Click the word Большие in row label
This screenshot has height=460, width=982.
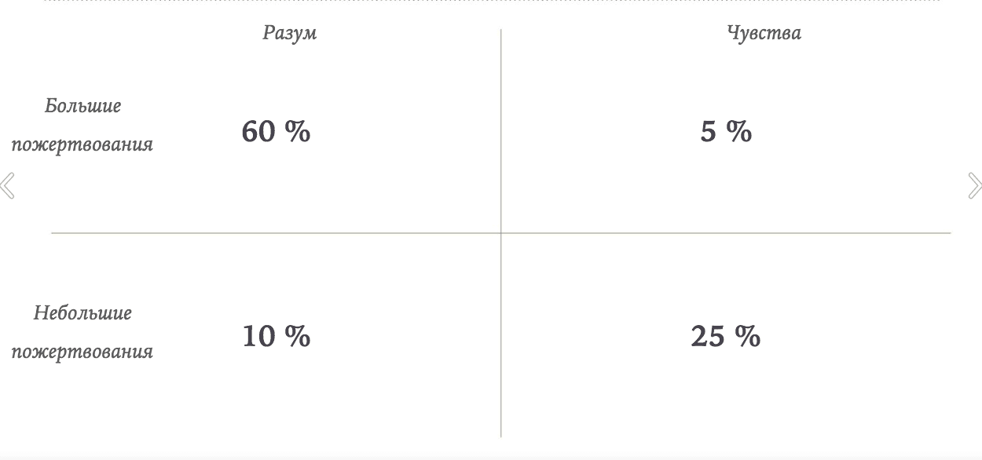pos(82,106)
